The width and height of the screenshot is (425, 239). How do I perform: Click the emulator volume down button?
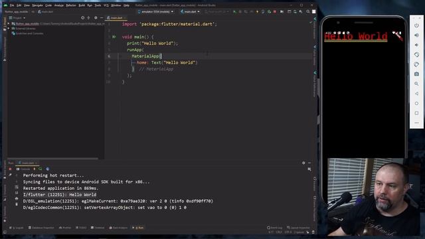416,45
